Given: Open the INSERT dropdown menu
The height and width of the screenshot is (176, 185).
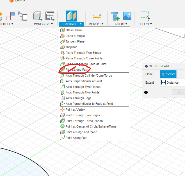Looking at the screenshot, I should tap(121, 24).
